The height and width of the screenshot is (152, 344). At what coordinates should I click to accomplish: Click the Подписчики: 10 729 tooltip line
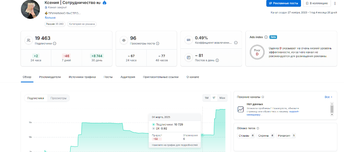(168, 124)
